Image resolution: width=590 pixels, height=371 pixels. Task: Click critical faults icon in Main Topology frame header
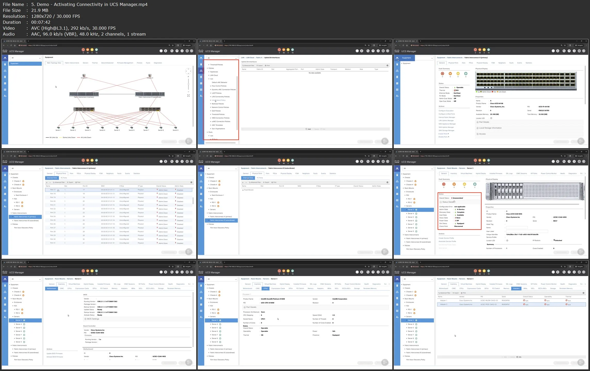[83, 50]
